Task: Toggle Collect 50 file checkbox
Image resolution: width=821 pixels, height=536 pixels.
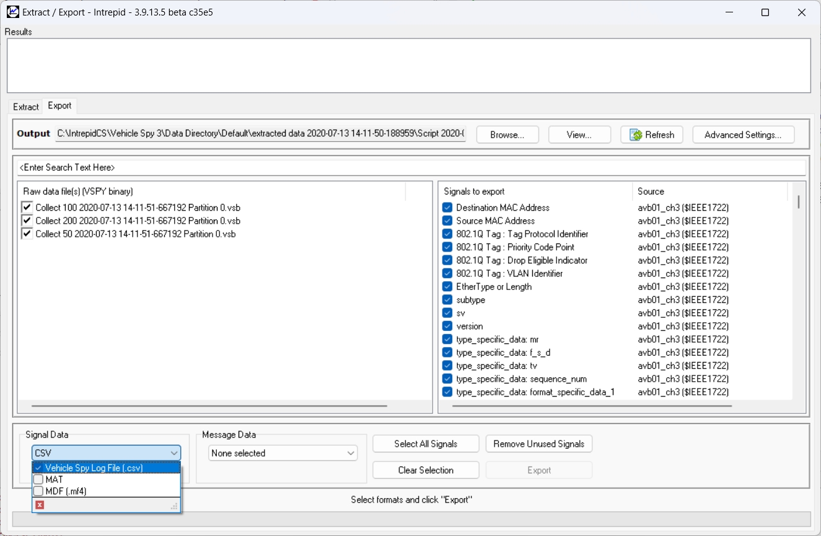Action: [27, 234]
